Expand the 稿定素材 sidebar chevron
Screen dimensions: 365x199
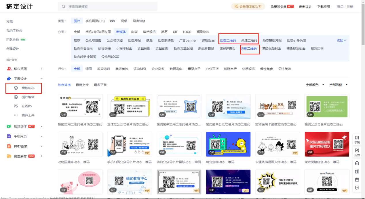(x=42, y=156)
